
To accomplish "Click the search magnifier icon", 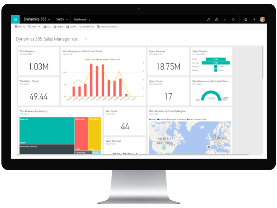I will tap(209, 20).
